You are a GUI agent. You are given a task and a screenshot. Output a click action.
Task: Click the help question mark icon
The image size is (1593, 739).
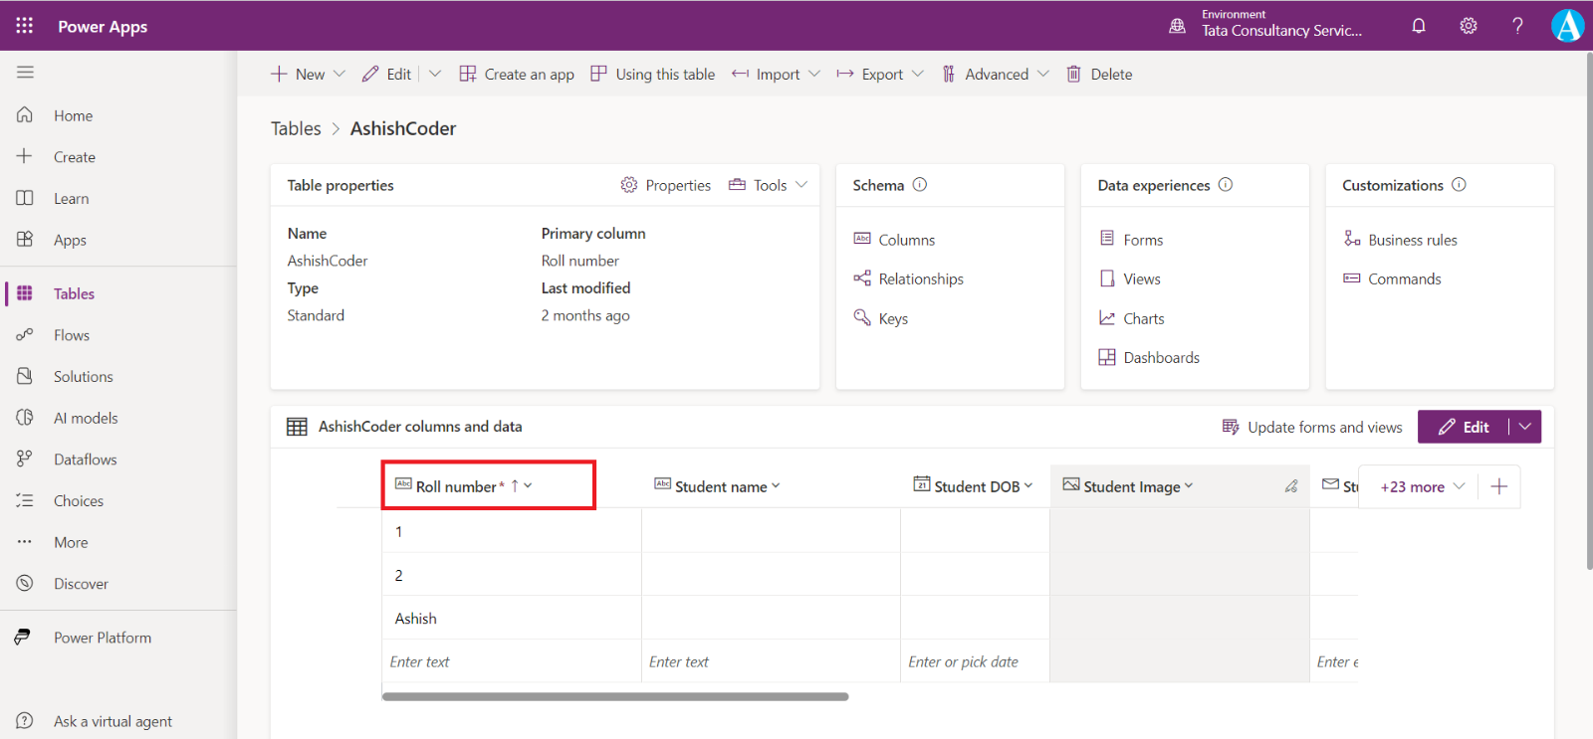[x=1517, y=26]
